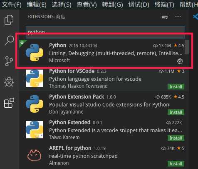This screenshot has height=169, width=198.
Task: Select Python Extended title
Action: pos(70,122)
